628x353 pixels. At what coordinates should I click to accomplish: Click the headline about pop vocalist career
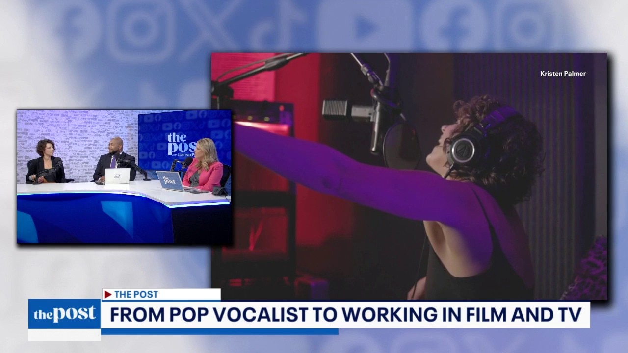345,314
